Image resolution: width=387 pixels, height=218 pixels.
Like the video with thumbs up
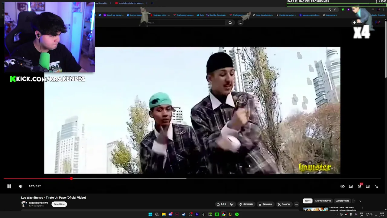[221, 204]
